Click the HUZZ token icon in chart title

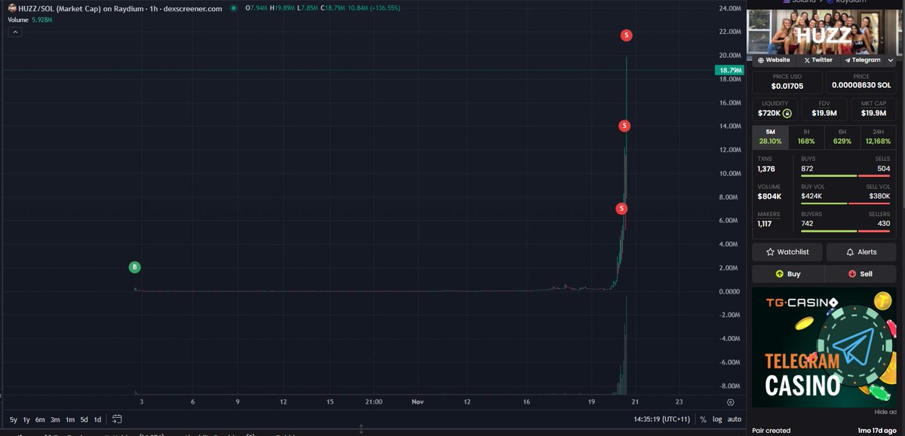(x=12, y=8)
